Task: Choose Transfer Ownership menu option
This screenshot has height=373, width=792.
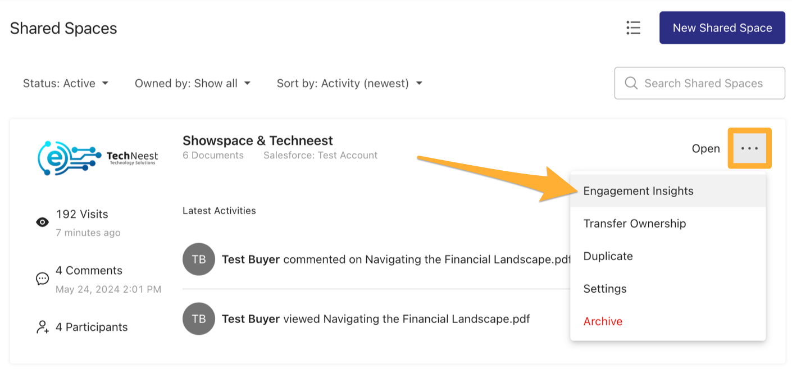Action: tap(635, 224)
